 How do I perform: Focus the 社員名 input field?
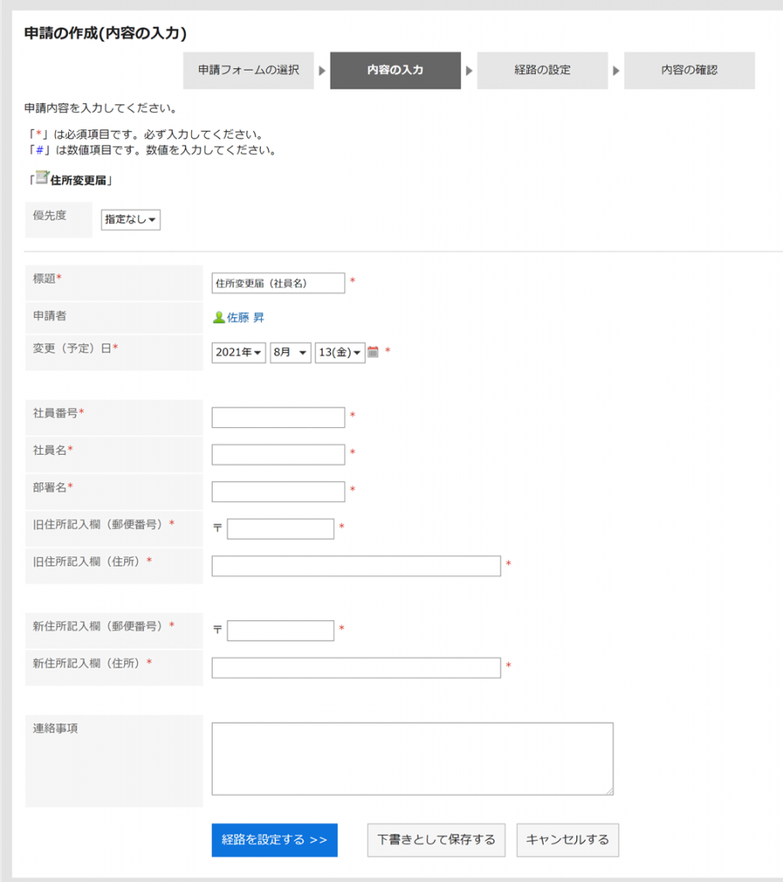[x=278, y=455]
